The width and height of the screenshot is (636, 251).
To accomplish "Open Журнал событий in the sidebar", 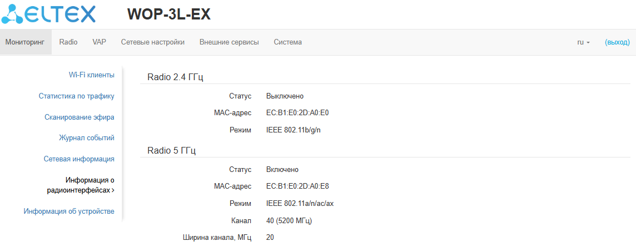I will tap(87, 137).
